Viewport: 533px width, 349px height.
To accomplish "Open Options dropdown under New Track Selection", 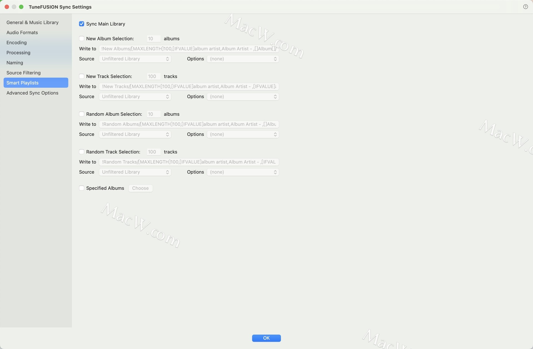I will tap(243, 97).
